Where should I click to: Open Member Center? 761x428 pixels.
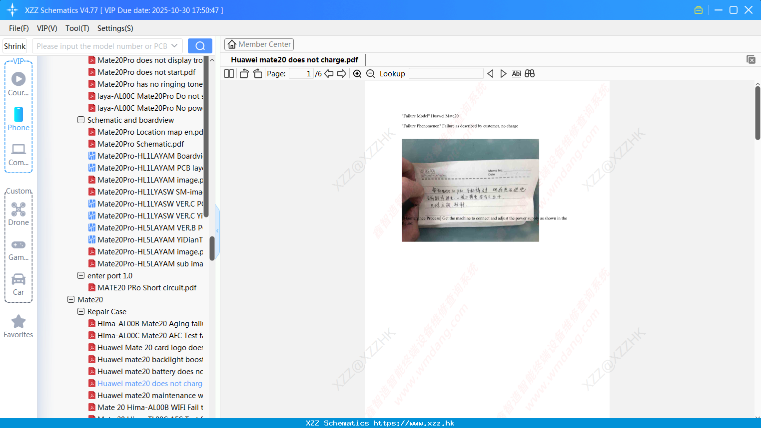259,44
